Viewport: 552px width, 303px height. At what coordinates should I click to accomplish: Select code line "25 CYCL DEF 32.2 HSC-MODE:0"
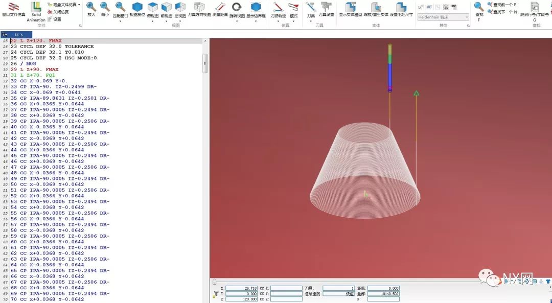[54, 58]
